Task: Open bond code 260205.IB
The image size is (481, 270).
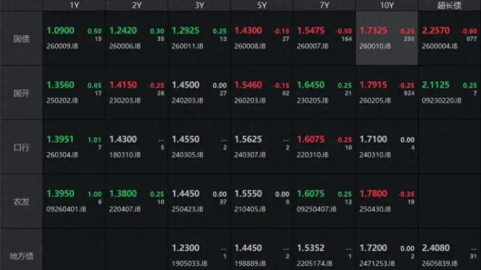Action: pyautogui.click(x=375, y=101)
